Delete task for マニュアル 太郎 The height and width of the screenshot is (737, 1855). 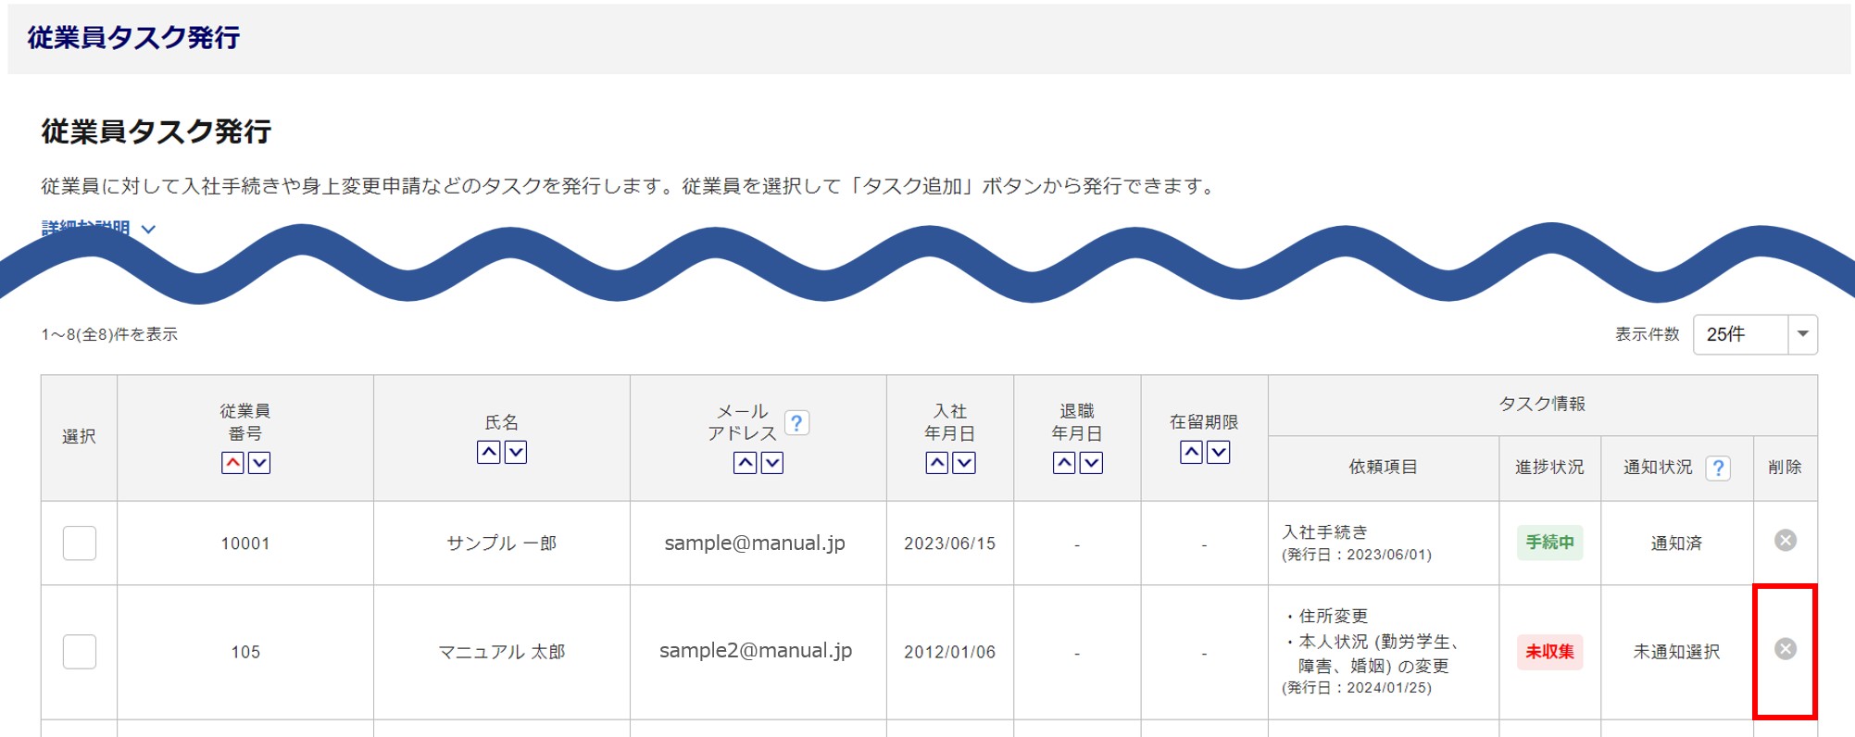click(1785, 649)
